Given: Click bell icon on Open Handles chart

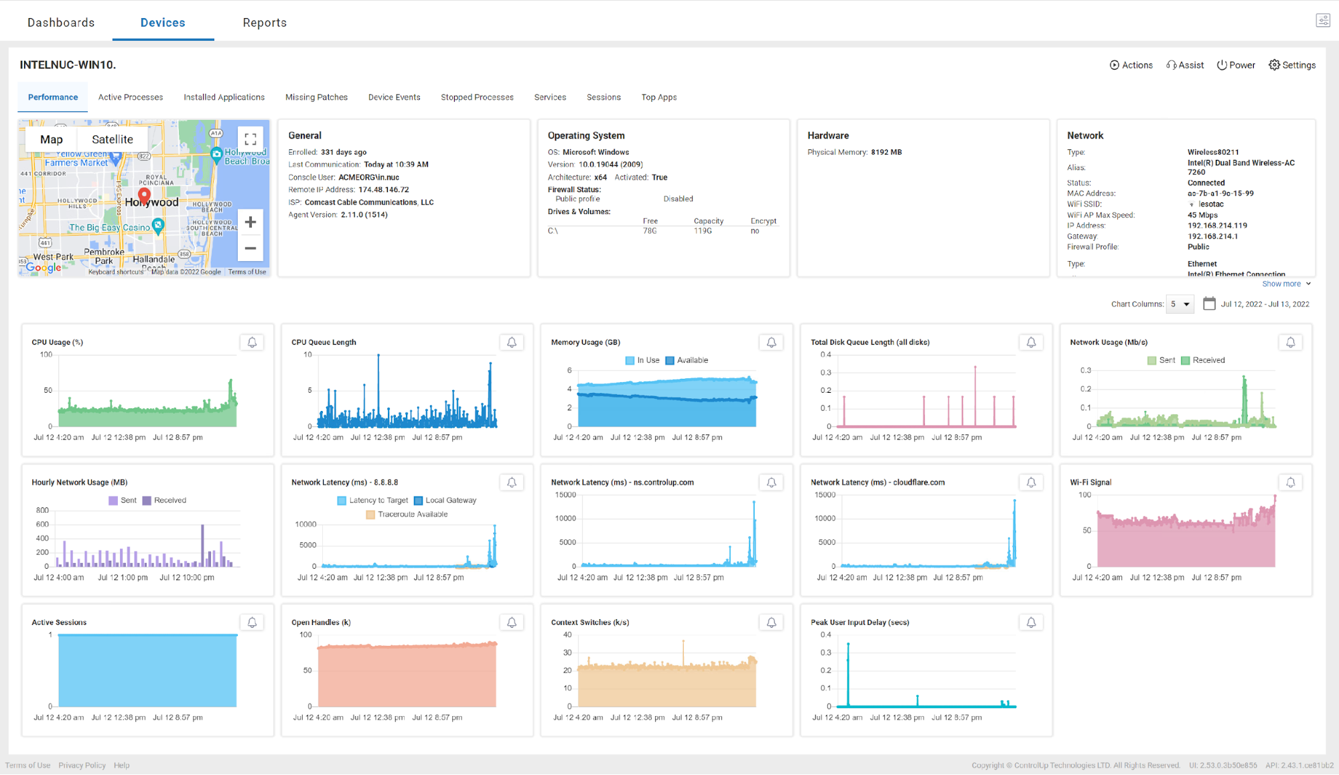Looking at the screenshot, I should pyautogui.click(x=512, y=622).
